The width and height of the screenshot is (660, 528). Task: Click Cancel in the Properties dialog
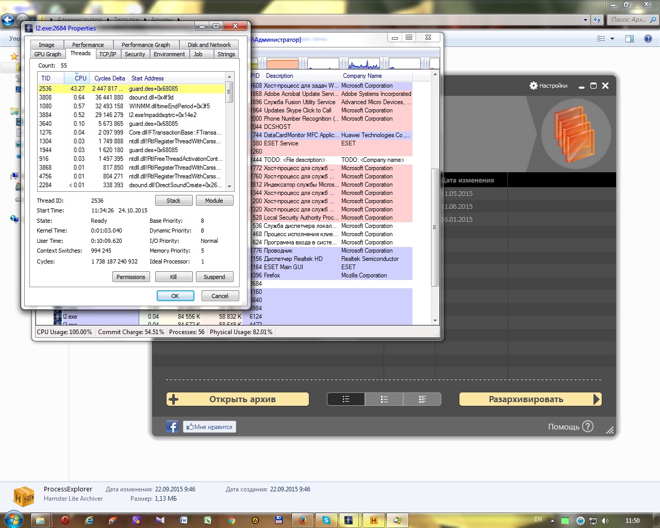pyautogui.click(x=220, y=296)
